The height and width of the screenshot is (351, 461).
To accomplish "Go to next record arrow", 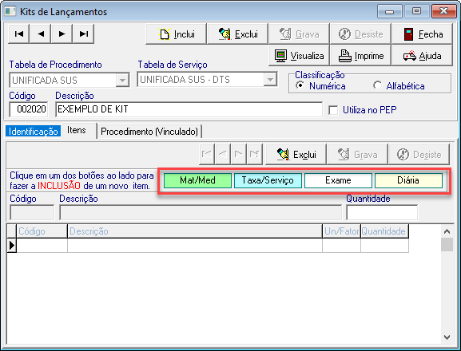I will (x=62, y=34).
